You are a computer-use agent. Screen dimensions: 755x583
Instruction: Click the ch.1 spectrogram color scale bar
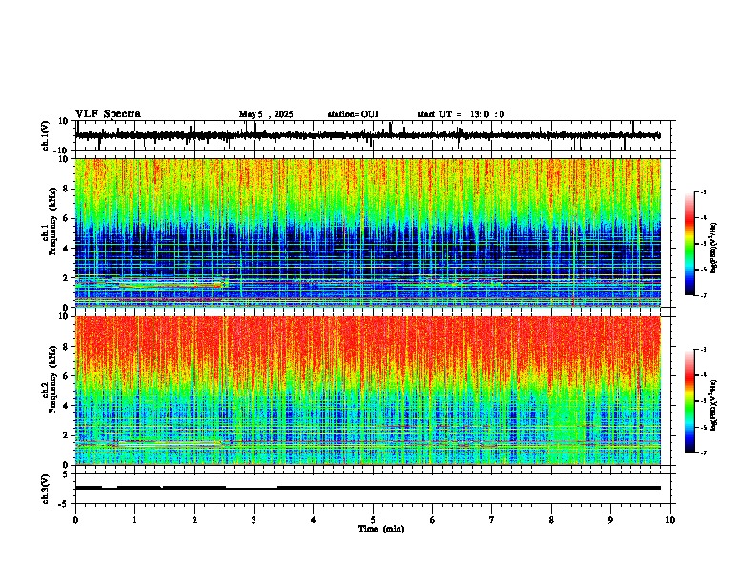point(690,244)
